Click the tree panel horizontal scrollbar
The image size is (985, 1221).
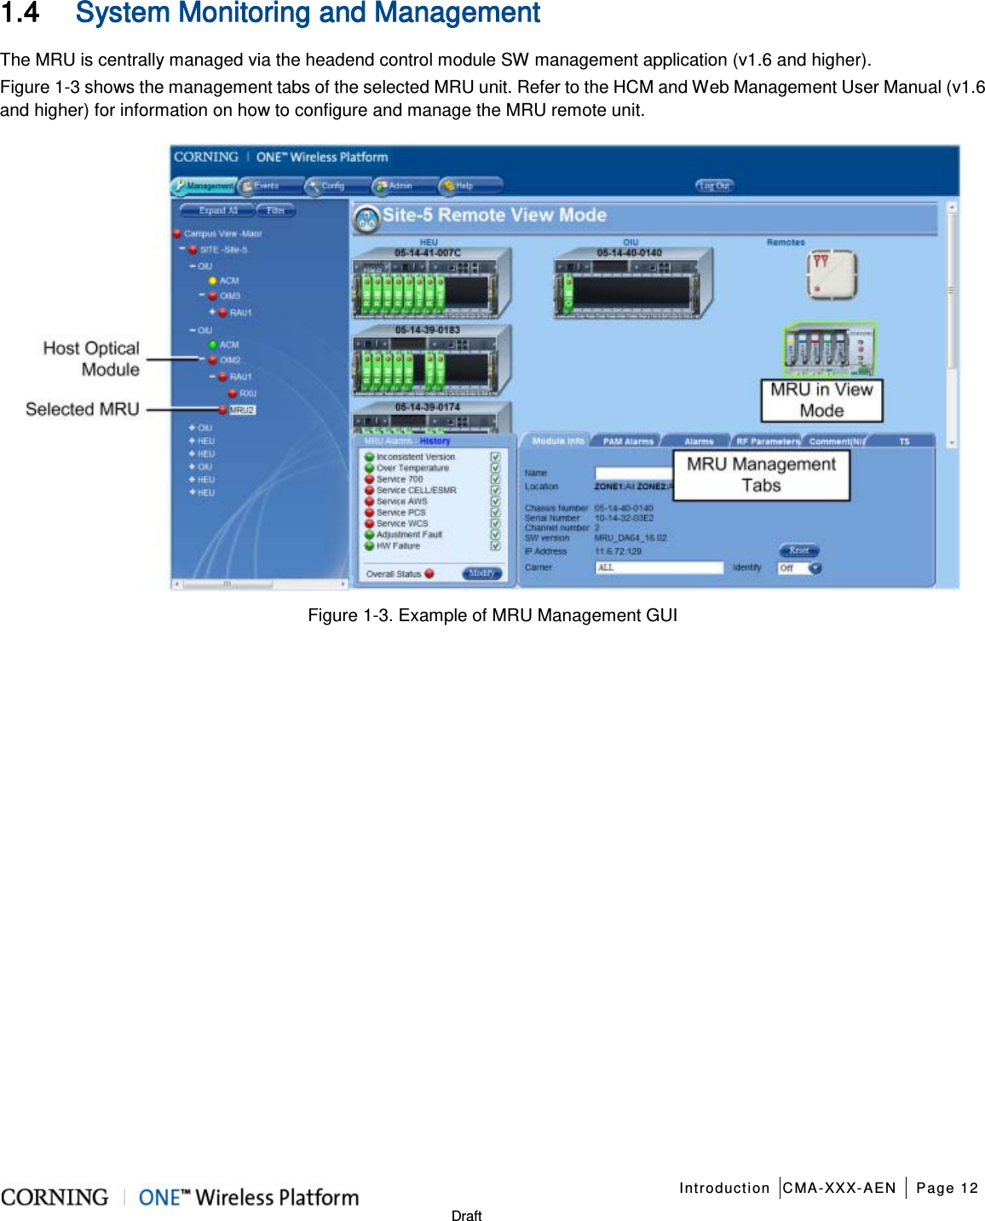[x=260, y=584]
